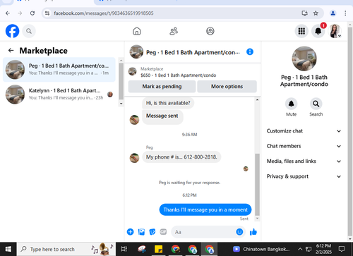The height and width of the screenshot is (256, 353).
Task: Open the Groups icon in top navigation
Action: (210, 31)
